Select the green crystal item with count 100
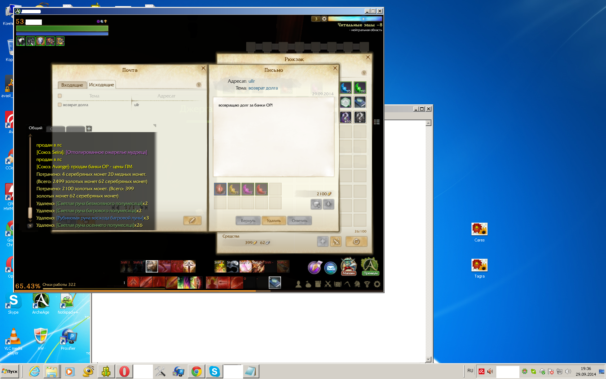The width and height of the screenshot is (606, 379). pyautogui.click(x=360, y=87)
